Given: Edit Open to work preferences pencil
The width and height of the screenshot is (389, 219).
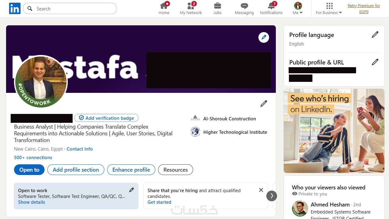Looking at the screenshot, I should pyautogui.click(x=131, y=190).
